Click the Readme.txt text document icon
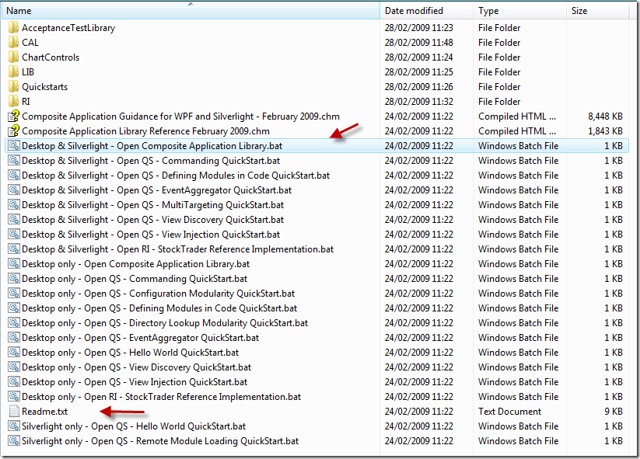This screenshot has width=640, height=459. click(x=13, y=412)
